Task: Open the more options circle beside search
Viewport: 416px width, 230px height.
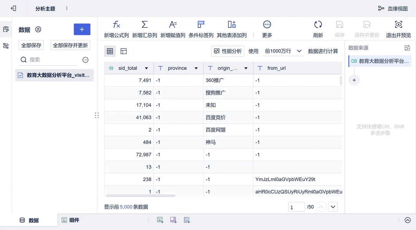Action: (85, 60)
